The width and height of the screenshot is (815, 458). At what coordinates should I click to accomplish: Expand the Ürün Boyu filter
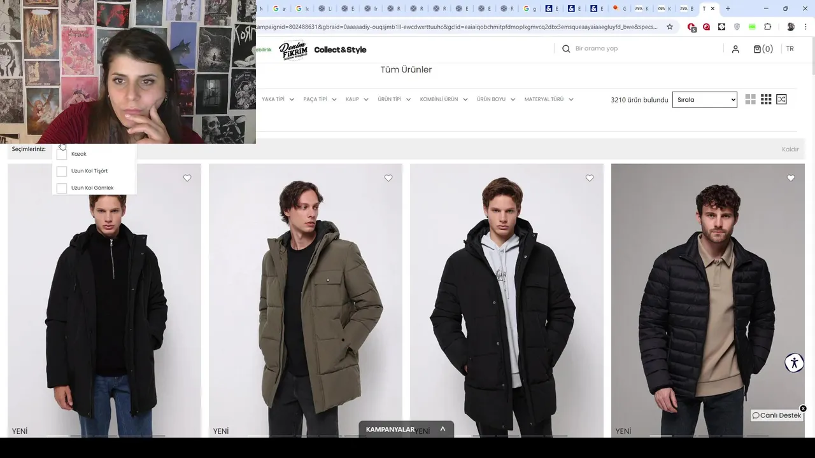tap(496, 99)
